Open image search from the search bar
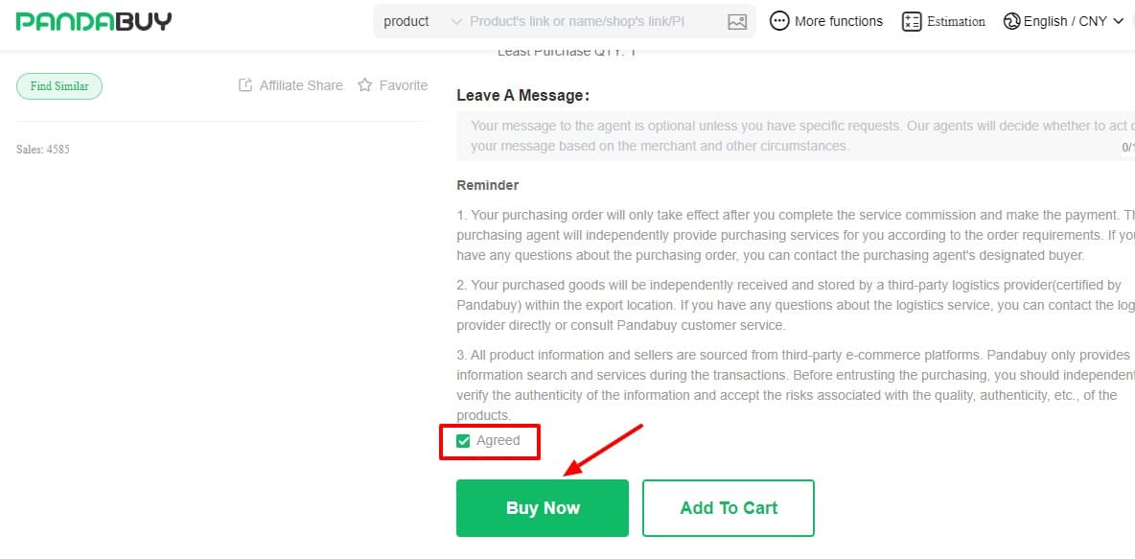The image size is (1135, 559). point(736,21)
